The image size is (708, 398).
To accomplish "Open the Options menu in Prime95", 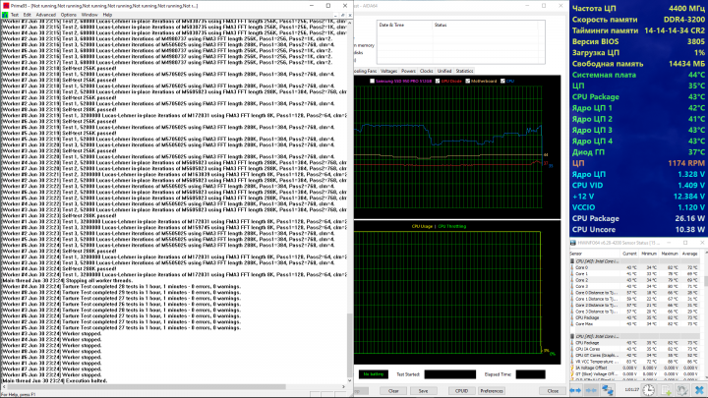I will click(69, 15).
